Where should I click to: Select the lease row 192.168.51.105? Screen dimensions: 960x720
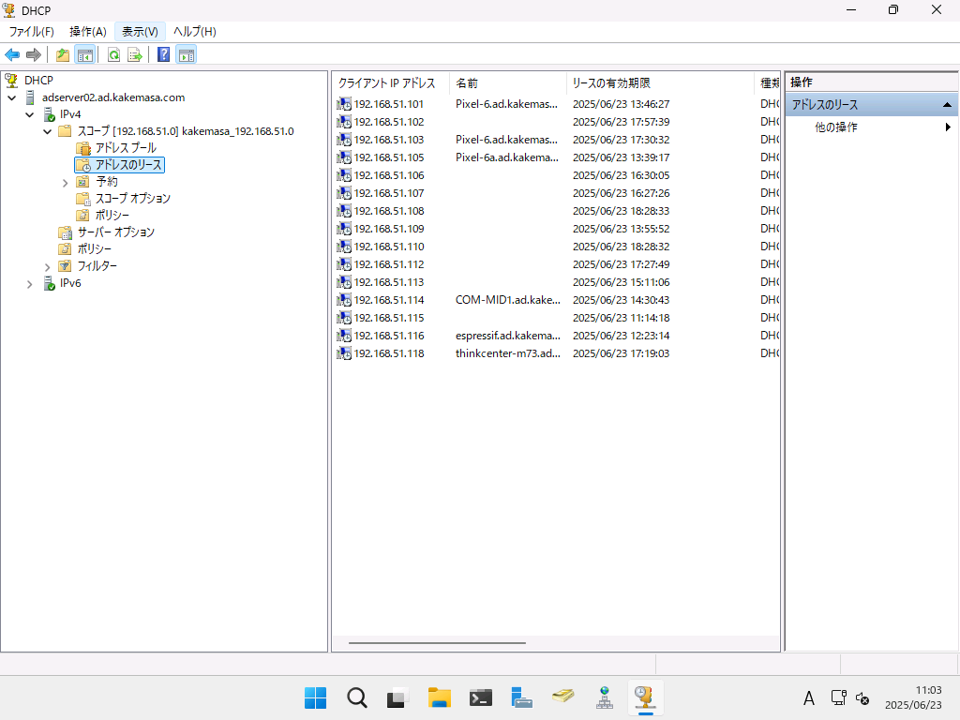[557, 157]
